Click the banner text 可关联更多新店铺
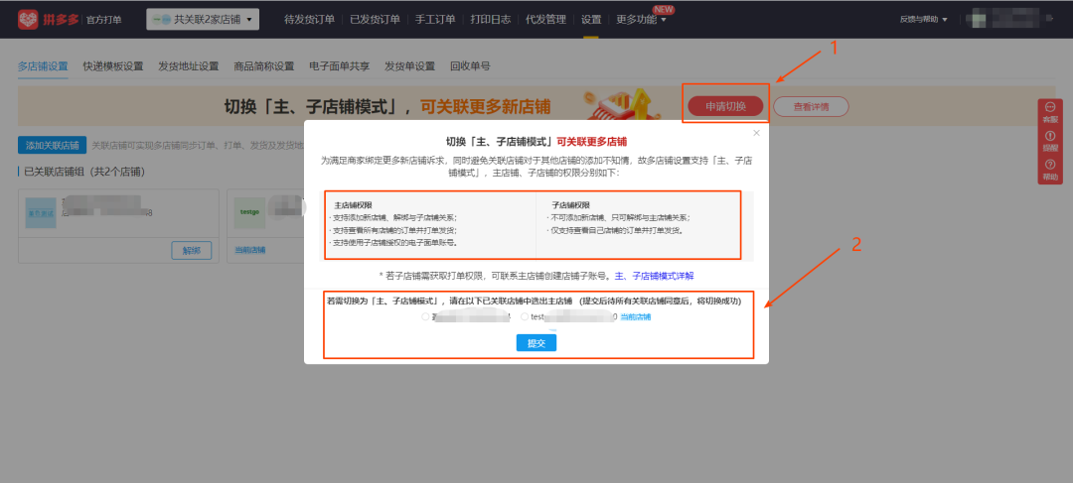This screenshot has height=483, width=1073. 485,106
